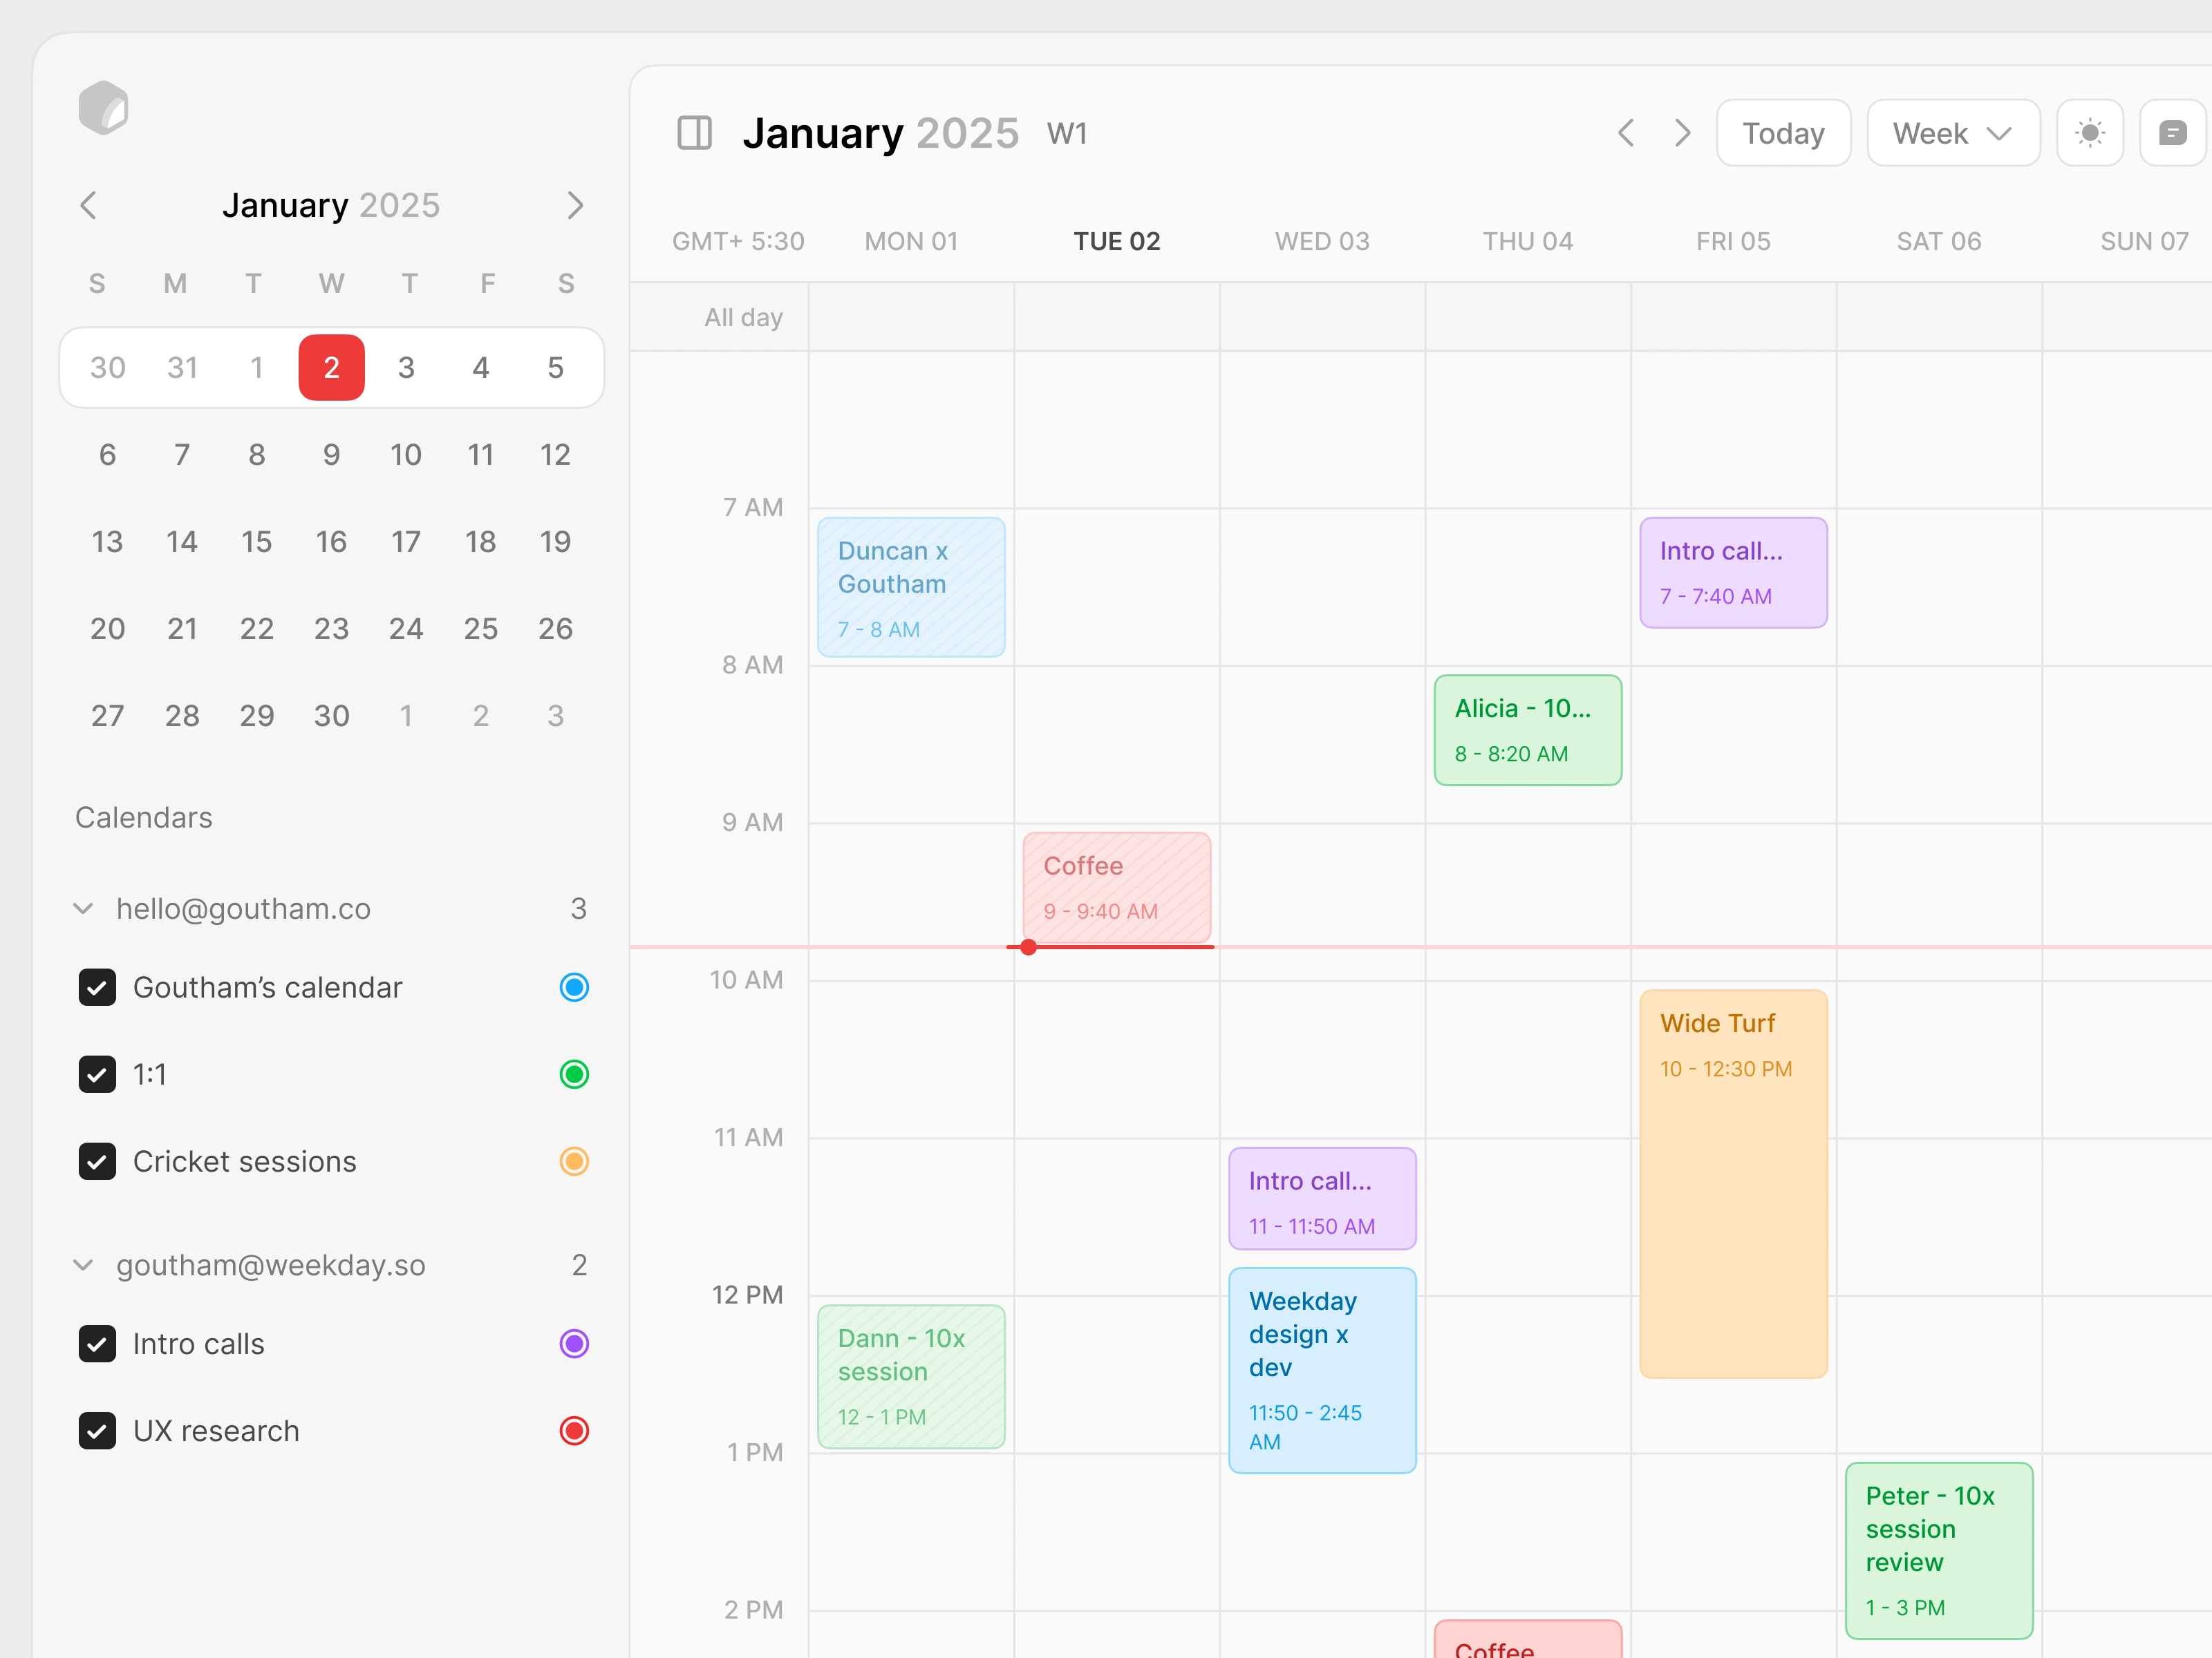
Task: Toggle the Cricket sessions checkbox
Action: (97, 1161)
